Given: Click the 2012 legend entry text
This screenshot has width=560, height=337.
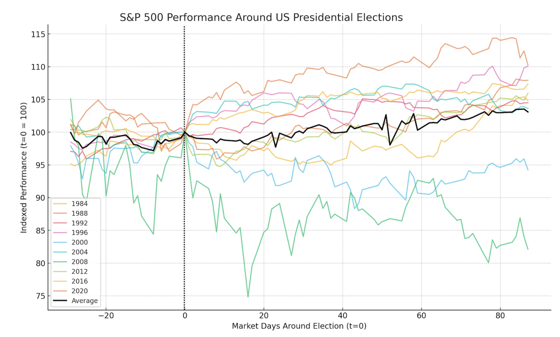Looking at the screenshot, I should click(x=80, y=271).
